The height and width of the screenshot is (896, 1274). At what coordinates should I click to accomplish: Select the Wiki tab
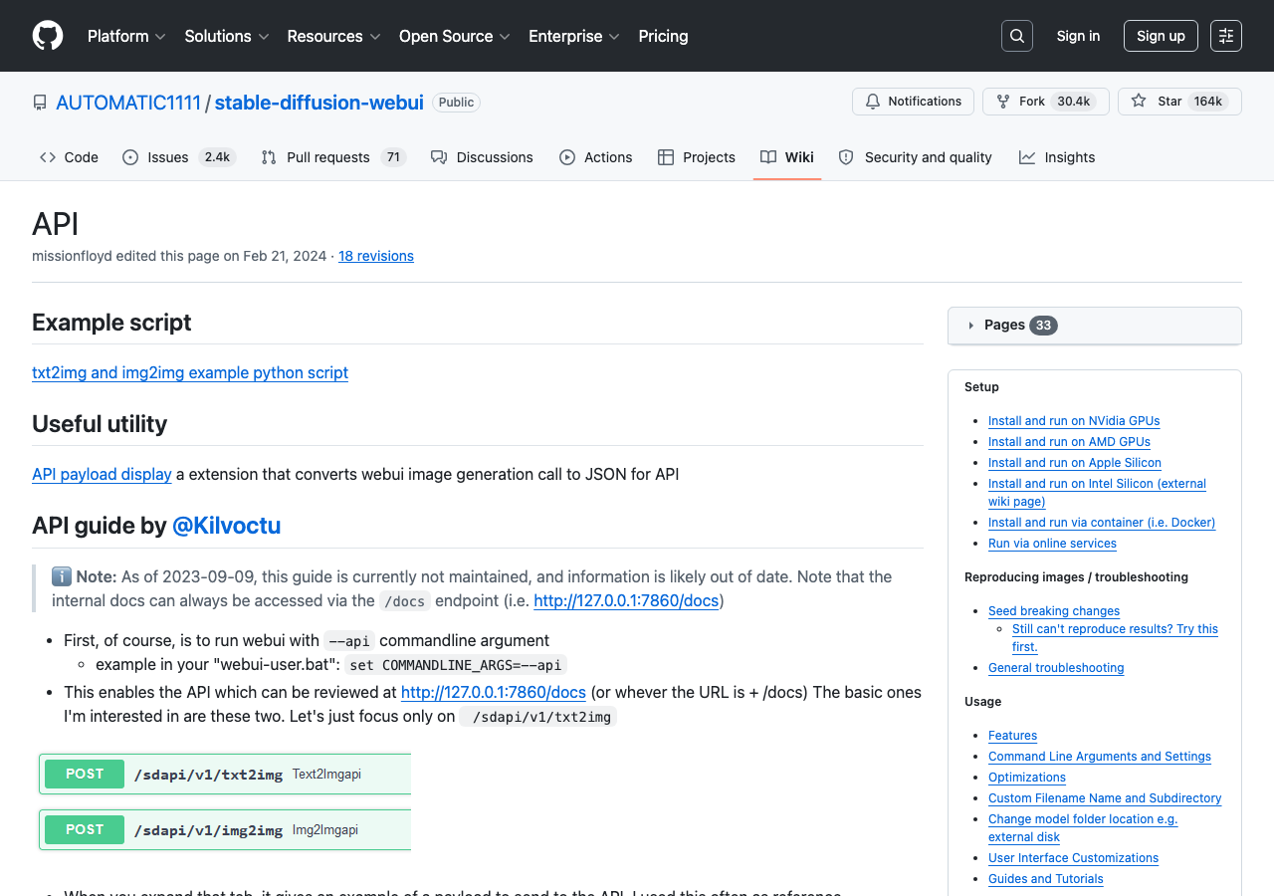point(787,157)
